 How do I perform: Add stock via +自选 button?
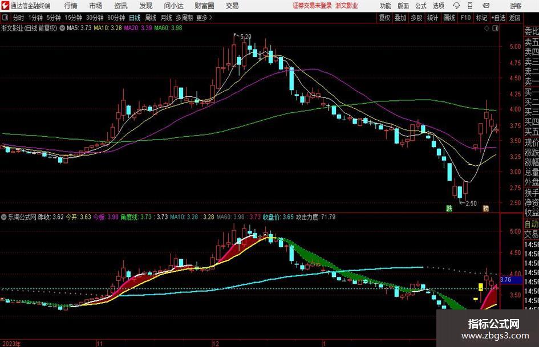tap(499, 18)
